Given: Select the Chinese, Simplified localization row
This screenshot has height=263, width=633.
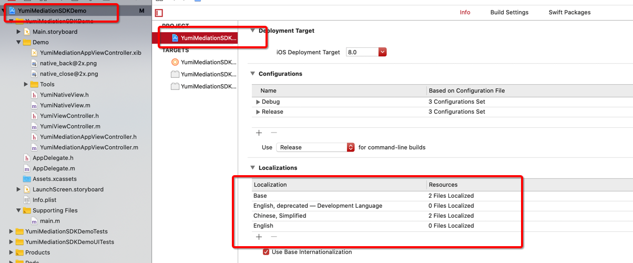Looking at the screenshot, I should (280, 216).
